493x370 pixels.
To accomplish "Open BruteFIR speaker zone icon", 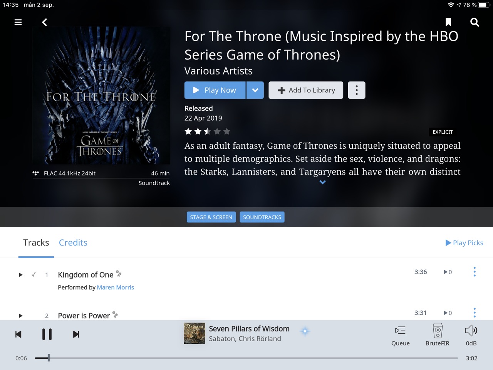I will pos(438,335).
